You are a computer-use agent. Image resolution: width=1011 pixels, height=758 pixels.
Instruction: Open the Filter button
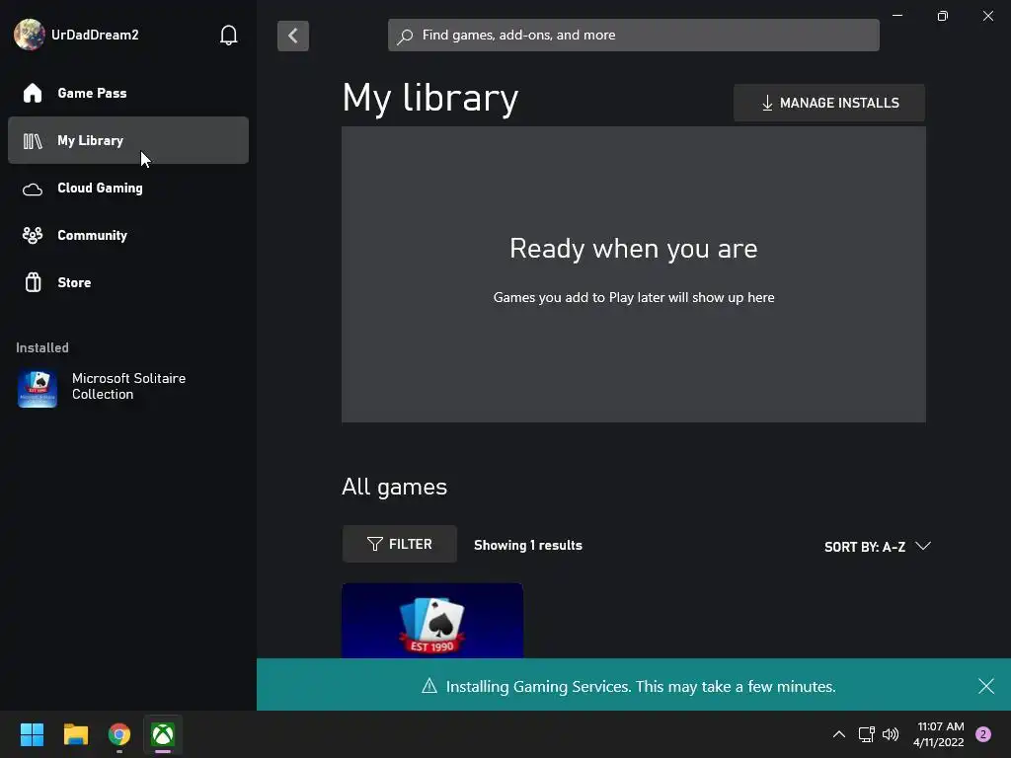click(x=400, y=544)
